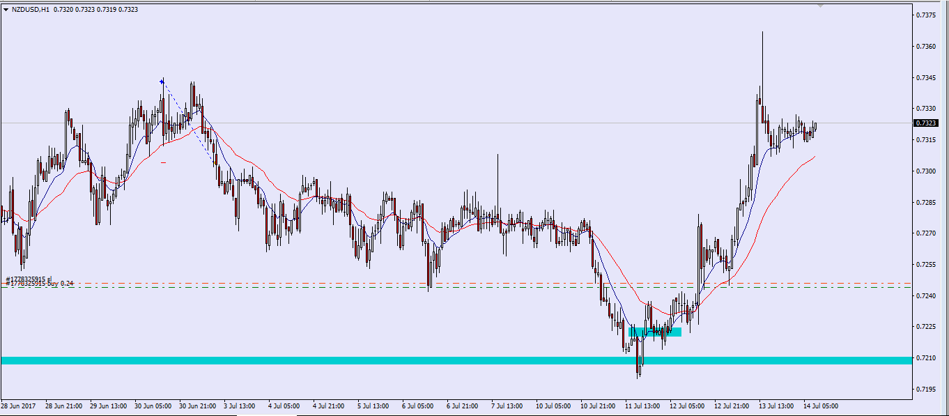Click the 0.7255 price axis label
The height and width of the screenshot is (416, 949).
(926, 265)
